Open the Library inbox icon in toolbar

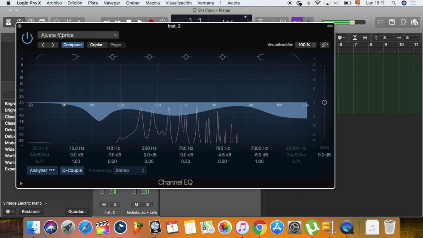point(9,22)
